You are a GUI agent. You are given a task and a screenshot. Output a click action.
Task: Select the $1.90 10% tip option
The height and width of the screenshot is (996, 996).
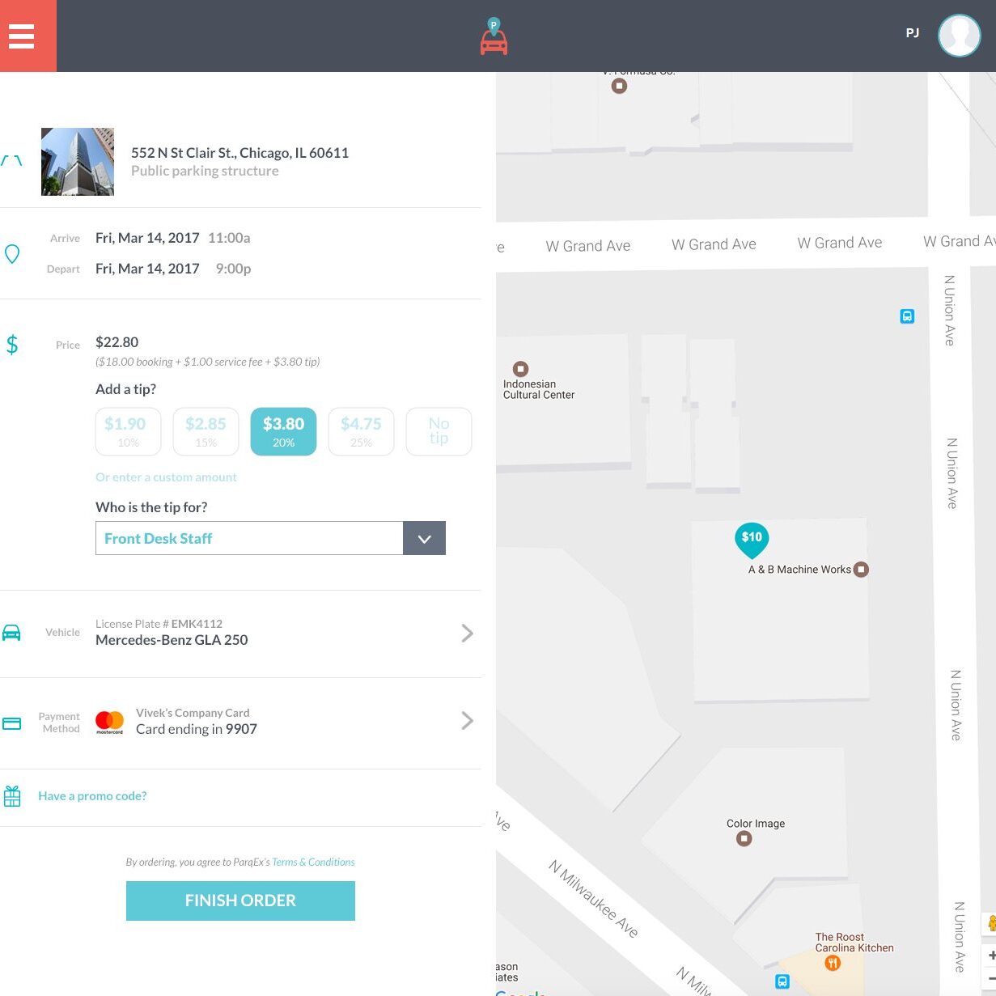(128, 431)
